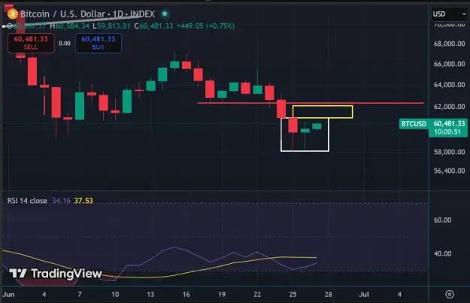Click the Jul date axis label
Screen dimensions: 470x303
click(364, 294)
